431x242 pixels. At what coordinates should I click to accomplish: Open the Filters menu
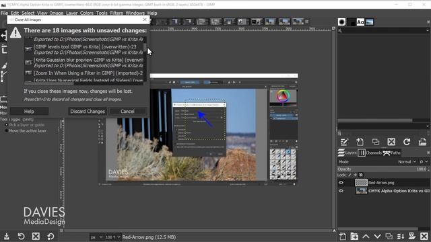click(x=117, y=13)
